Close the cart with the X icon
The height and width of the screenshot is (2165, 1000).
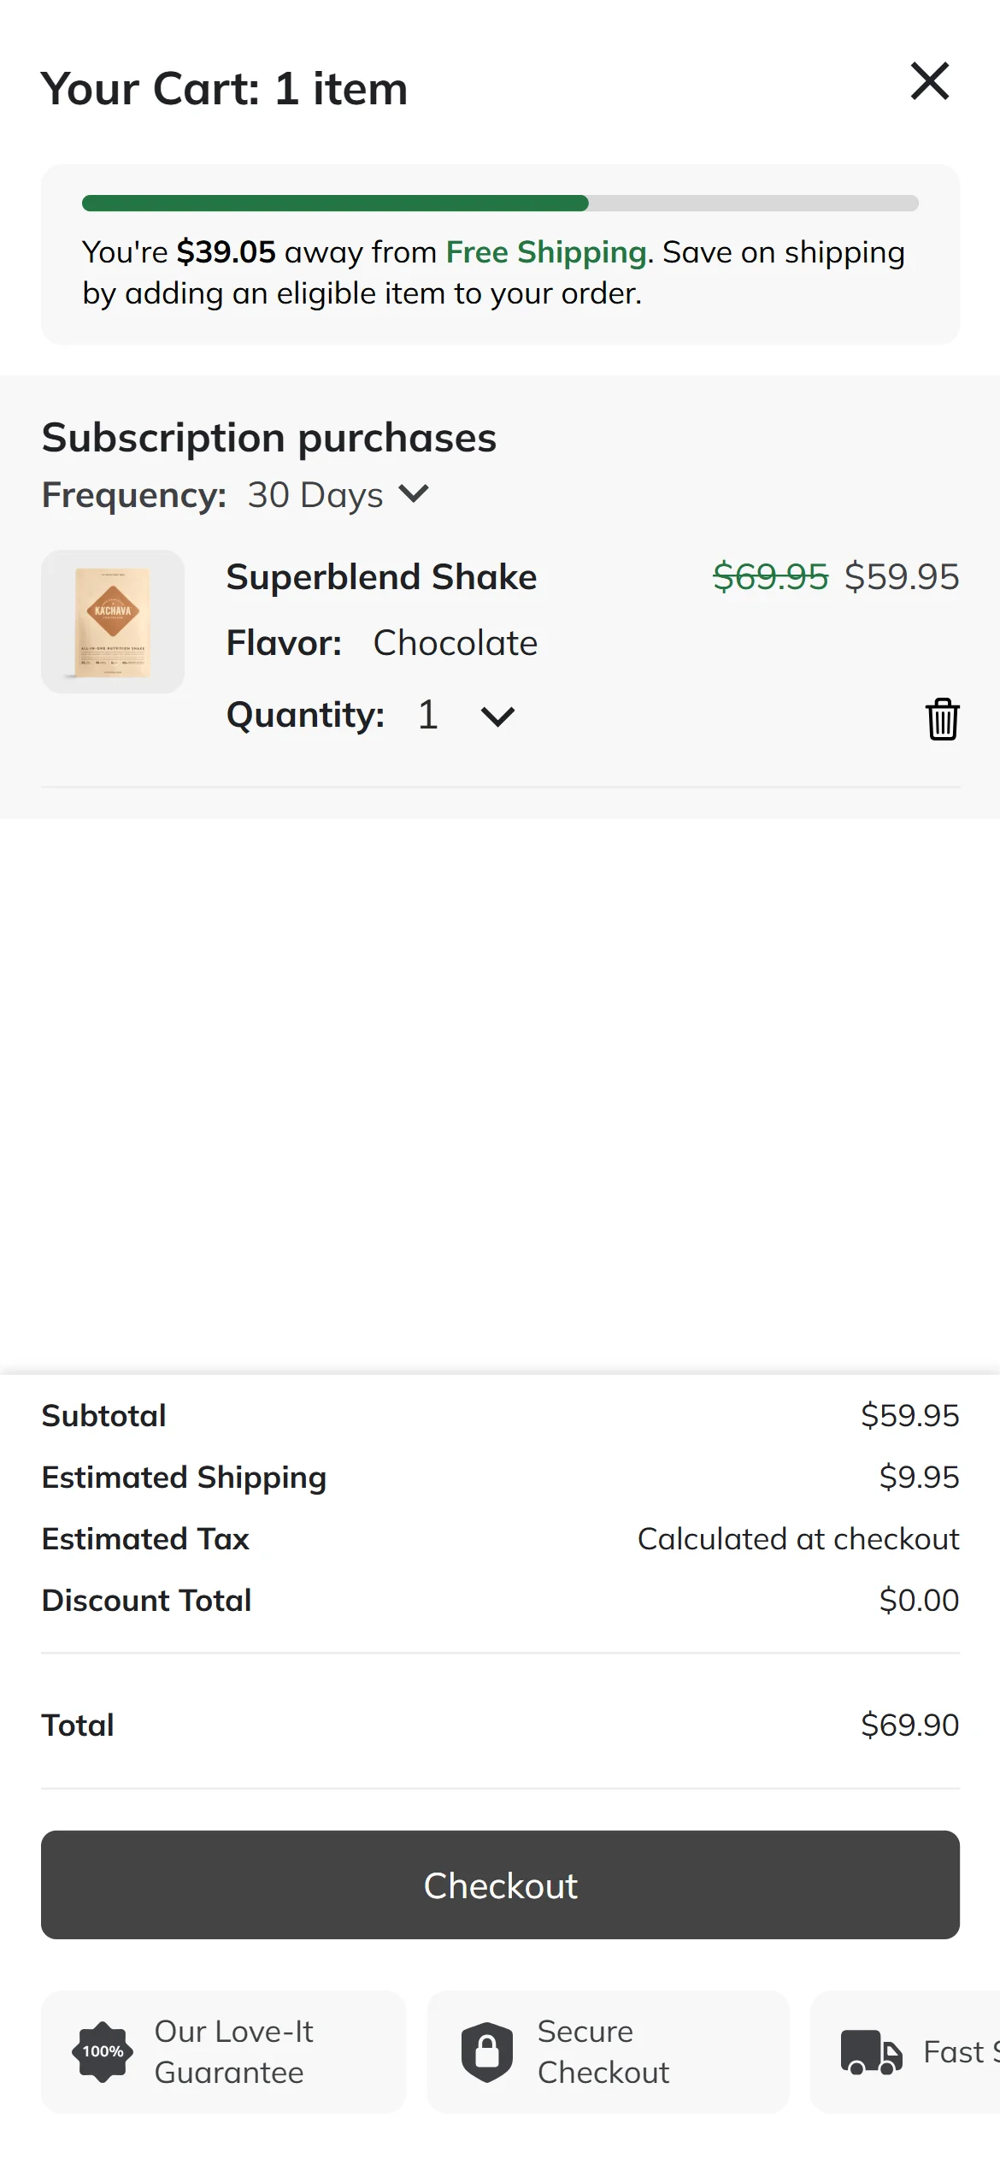tap(930, 82)
